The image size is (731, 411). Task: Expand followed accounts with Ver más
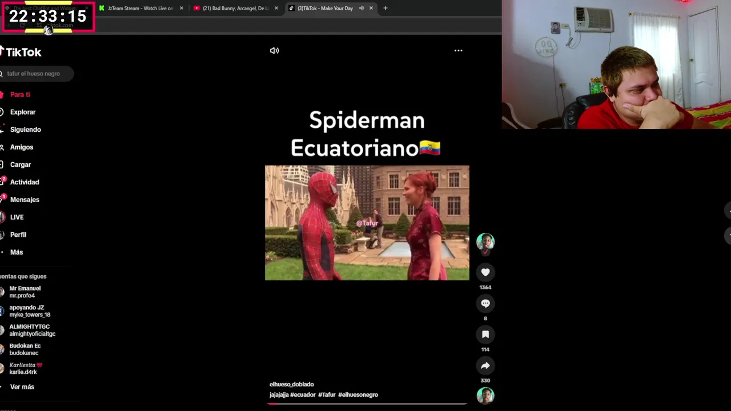coord(22,387)
